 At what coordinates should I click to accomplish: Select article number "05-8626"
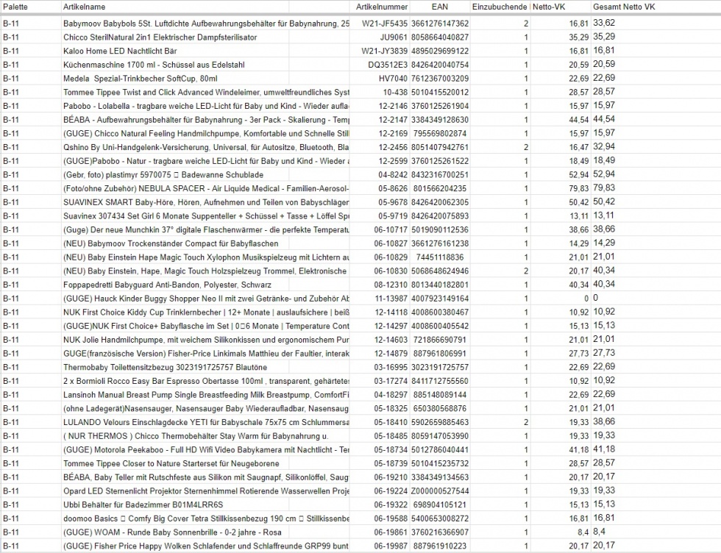pos(393,188)
